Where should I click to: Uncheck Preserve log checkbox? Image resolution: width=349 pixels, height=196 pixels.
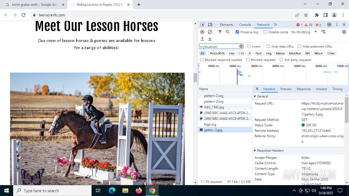pyautogui.click(x=237, y=32)
